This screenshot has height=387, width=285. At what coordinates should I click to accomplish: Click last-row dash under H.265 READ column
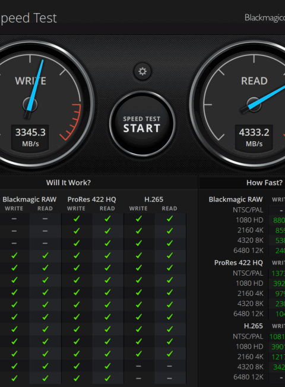(x=169, y=378)
